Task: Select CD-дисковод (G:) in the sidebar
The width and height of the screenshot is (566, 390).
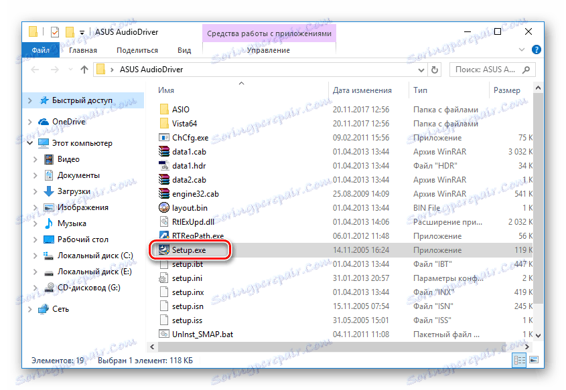Action: point(89,288)
